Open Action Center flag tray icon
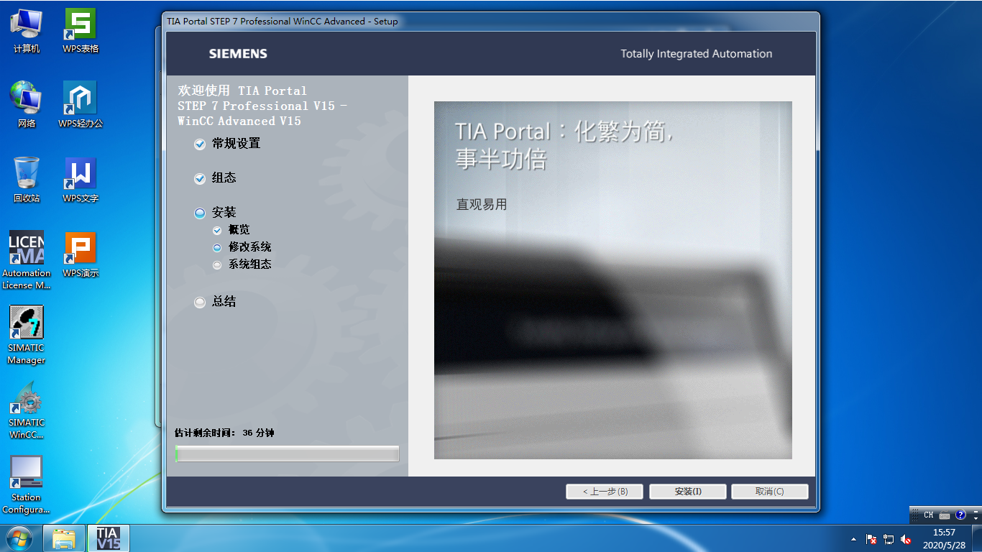982x552 pixels. coord(871,539)
